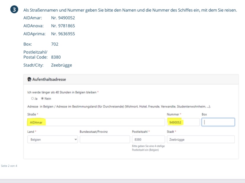Select the 'Nein' radio button
The image size is (245, 183).
42,98
